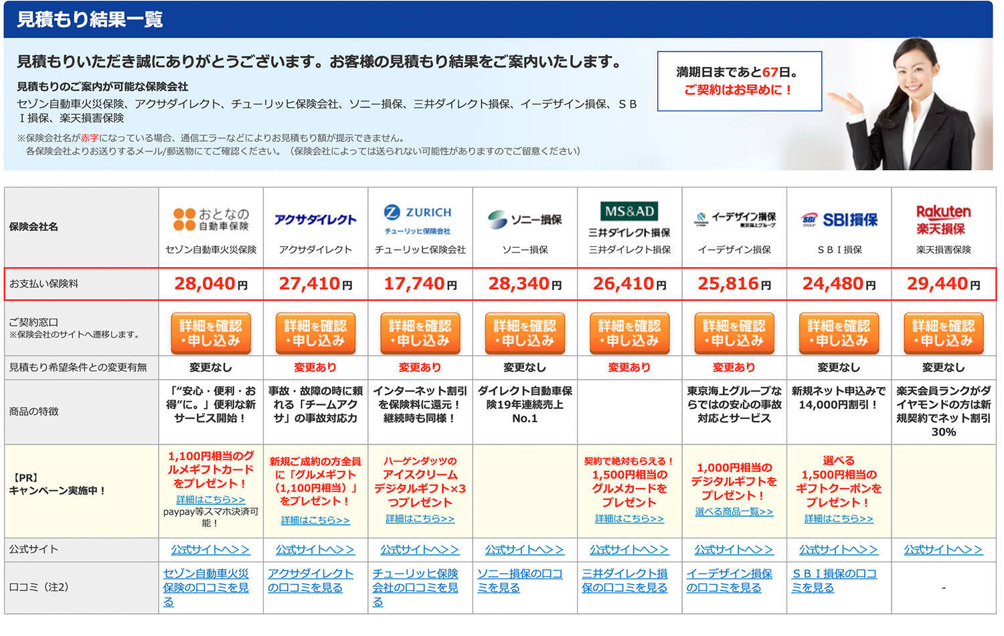Click the おとなの自動車保険 logo
Screen dimensions: 1004x636
(211, 219)
